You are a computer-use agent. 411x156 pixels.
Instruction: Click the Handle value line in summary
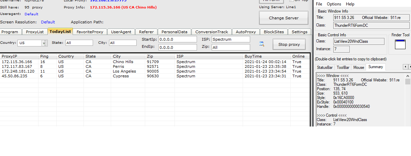[343, 106]
